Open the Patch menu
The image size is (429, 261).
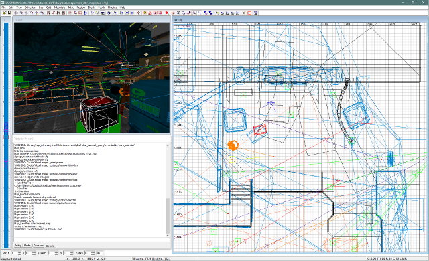coord(101,7)
